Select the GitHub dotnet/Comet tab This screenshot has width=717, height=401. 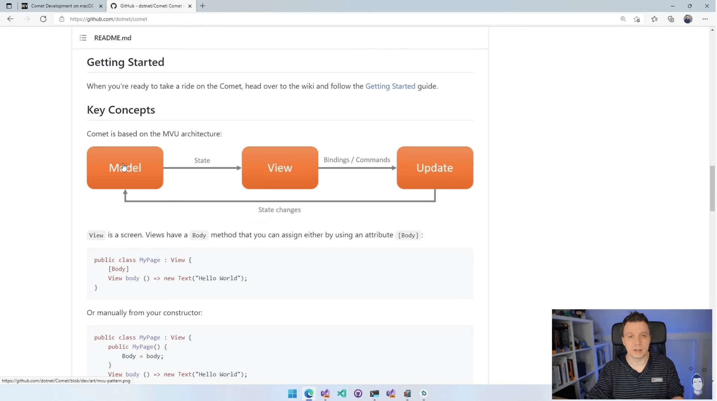(x=151, y=6)
